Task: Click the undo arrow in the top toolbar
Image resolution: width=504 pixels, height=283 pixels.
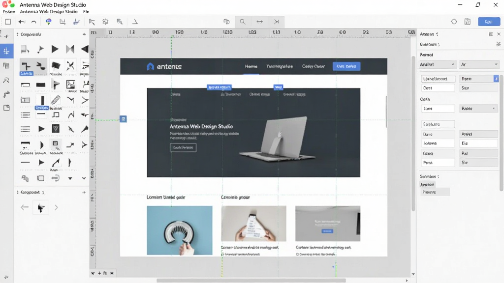Action: coord(22,22)
